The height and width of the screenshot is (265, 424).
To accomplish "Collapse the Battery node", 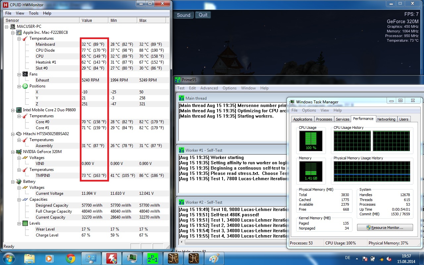I will click(x=13, y=182).
